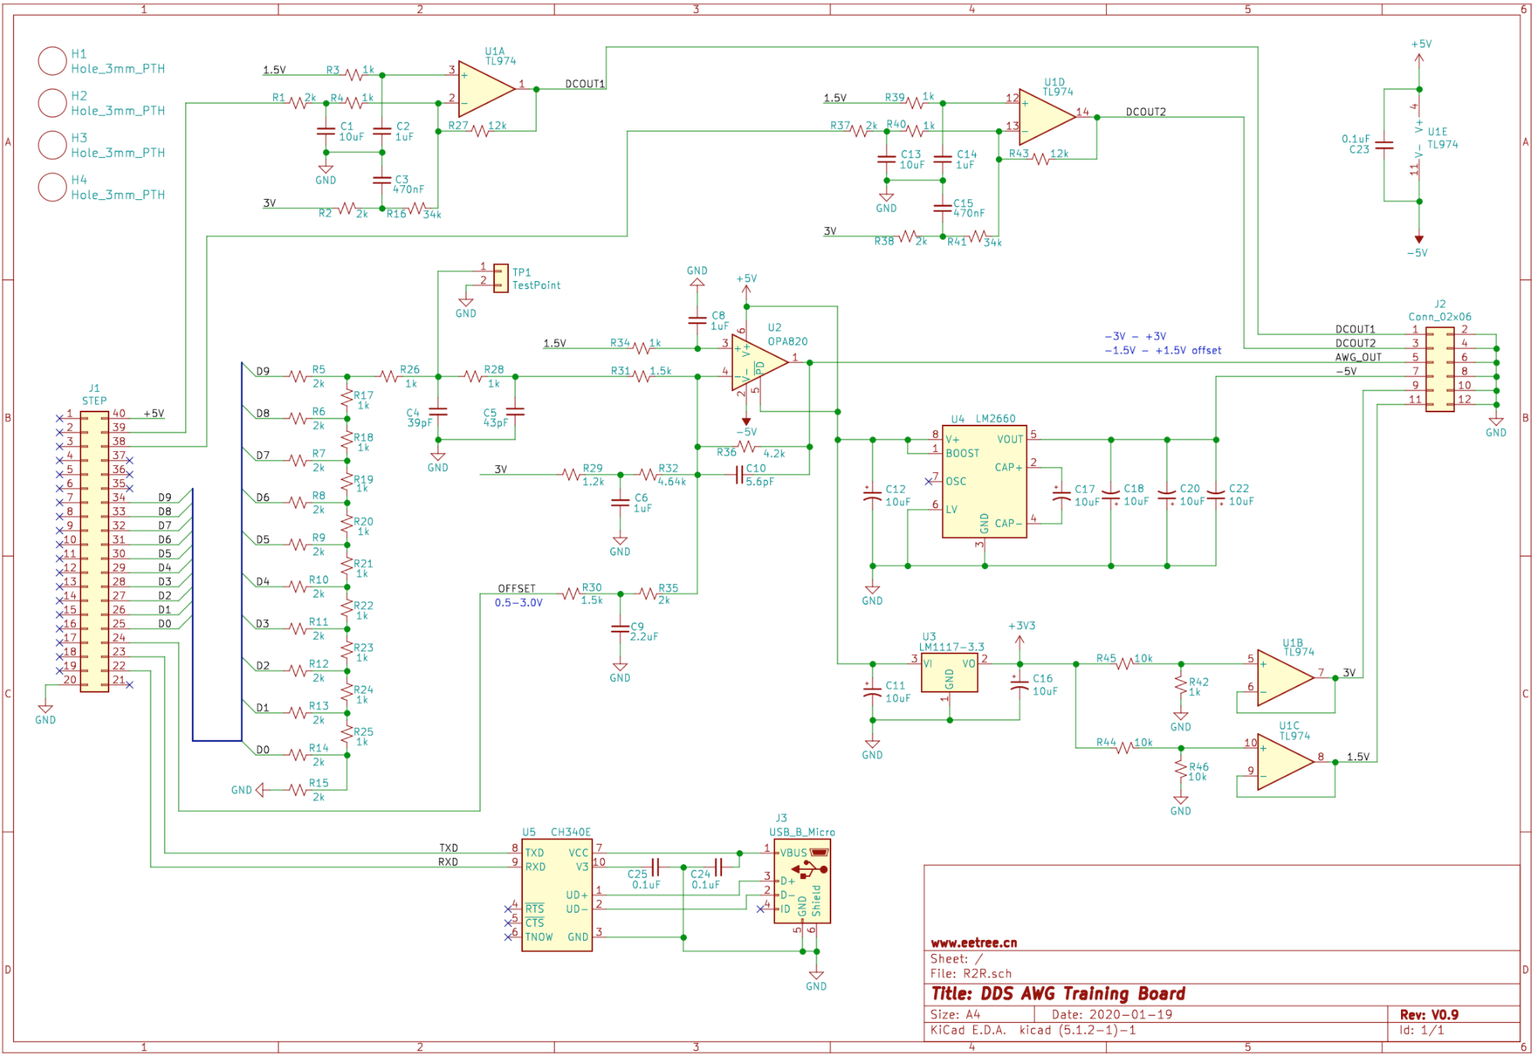
Task: Select the U1C TL974 buffer op-amp
Action: [x=1285, y=762]
